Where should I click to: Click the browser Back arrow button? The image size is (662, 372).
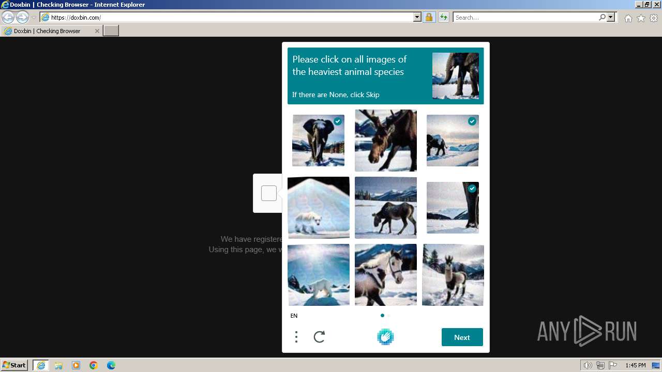point(8,17)
